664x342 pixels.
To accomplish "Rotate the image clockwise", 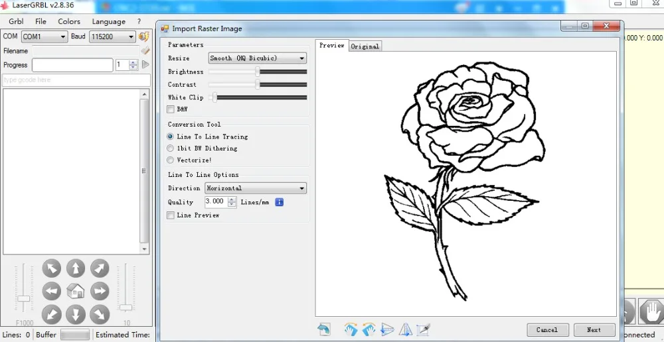I will [x=351, y=329].
